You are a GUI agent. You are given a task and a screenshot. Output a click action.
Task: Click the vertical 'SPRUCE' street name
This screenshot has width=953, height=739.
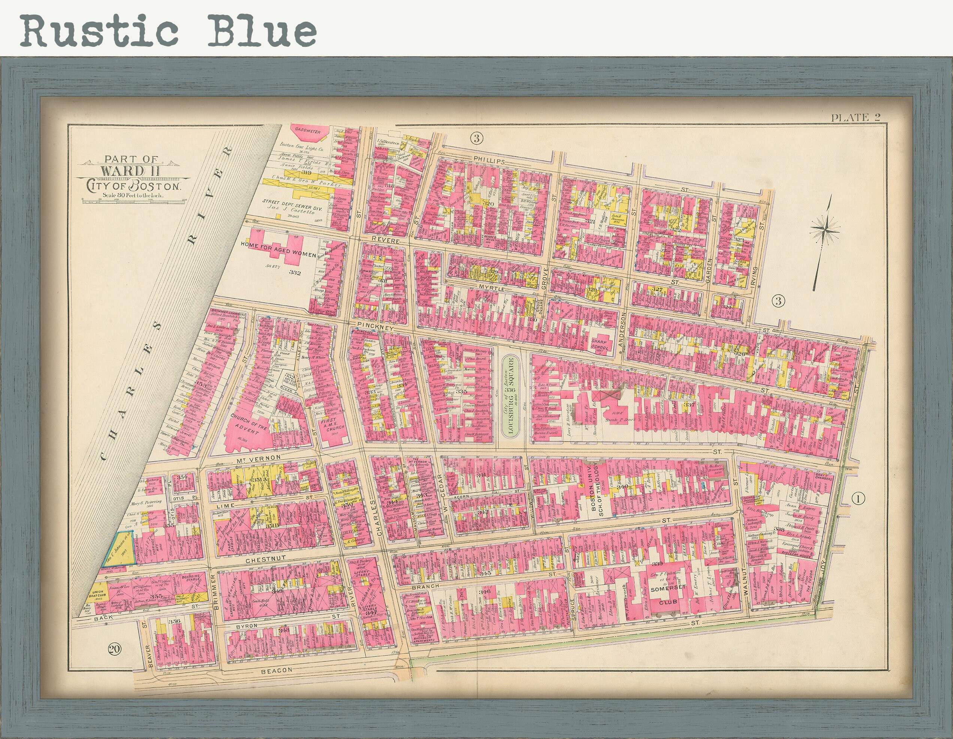point(573,610)
